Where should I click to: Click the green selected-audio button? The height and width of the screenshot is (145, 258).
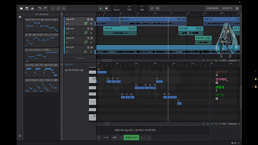[x=131, y=137]
